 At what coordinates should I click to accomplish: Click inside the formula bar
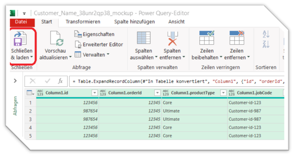[x=177, y=81]
